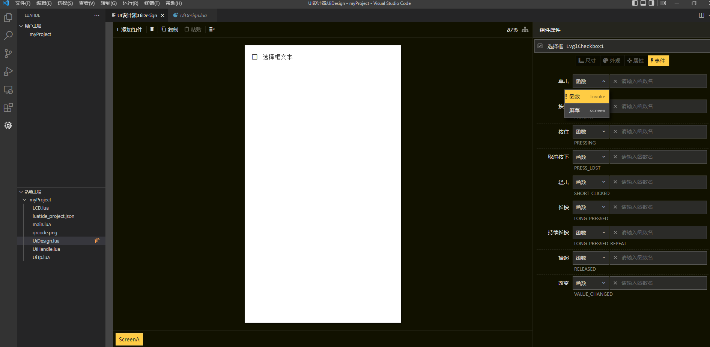The image size is (710, 347).
Task: Collapse myProject folder under 活动工程
Action: 25,200
